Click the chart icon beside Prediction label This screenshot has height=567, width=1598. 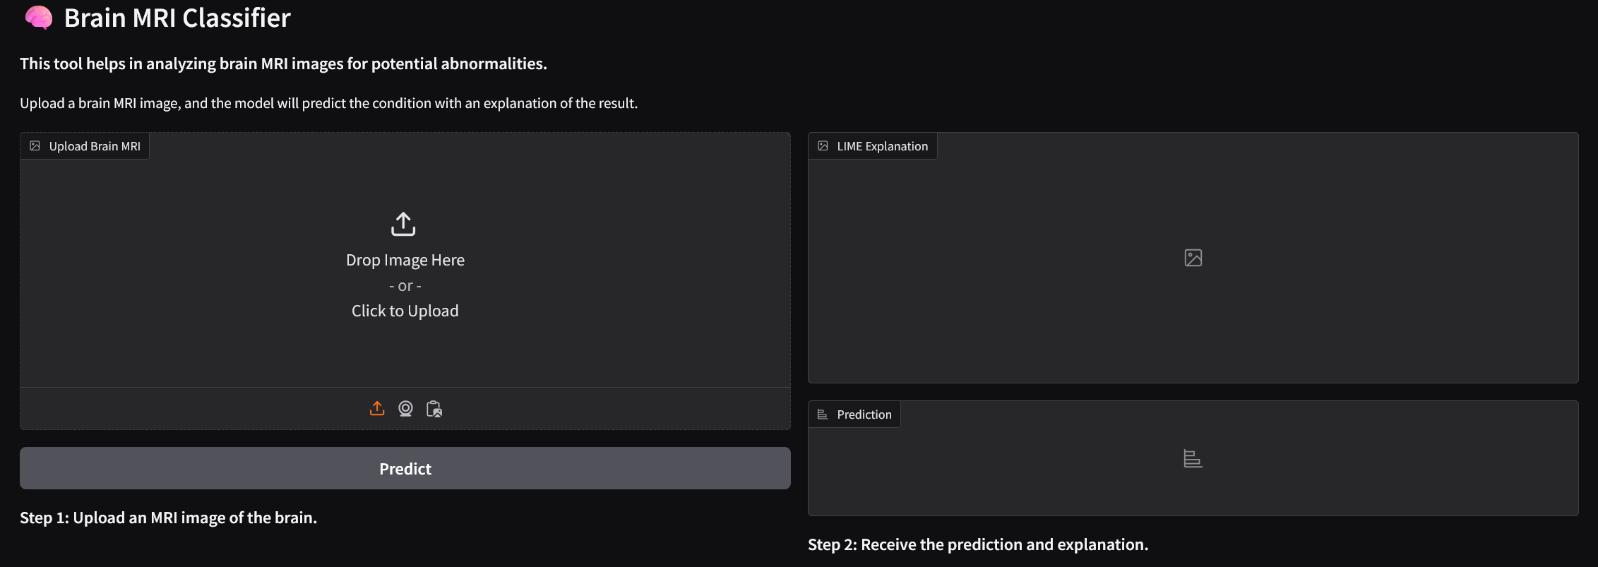click(823, 414)
